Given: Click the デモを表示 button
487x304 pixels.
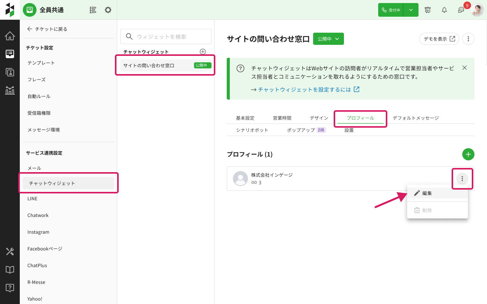Looking at the screenshot, I should 439,39.
